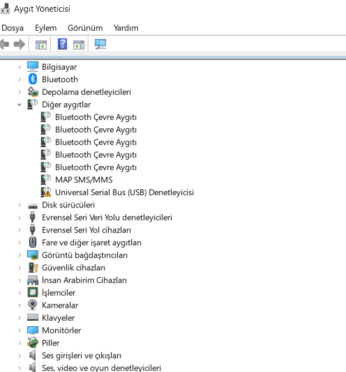Screen dimensions: 346x372
Task: Select the Piller label
Action: tap(51, 343)
